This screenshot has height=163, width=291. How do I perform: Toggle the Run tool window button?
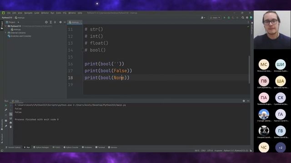27,148
